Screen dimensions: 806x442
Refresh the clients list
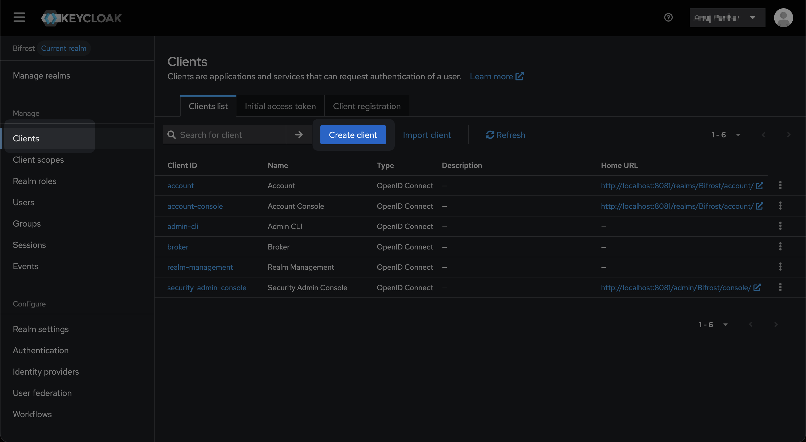[505, 135]
